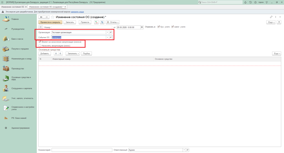Open the notifications bell icon
Viewport: 284px width, 153px height.
(245, 2)
